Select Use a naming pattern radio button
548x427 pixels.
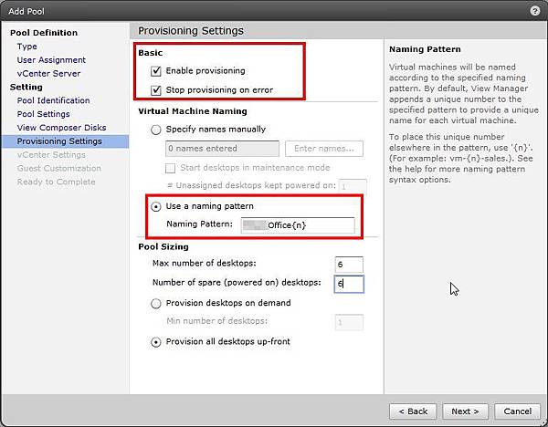point(156,207)
